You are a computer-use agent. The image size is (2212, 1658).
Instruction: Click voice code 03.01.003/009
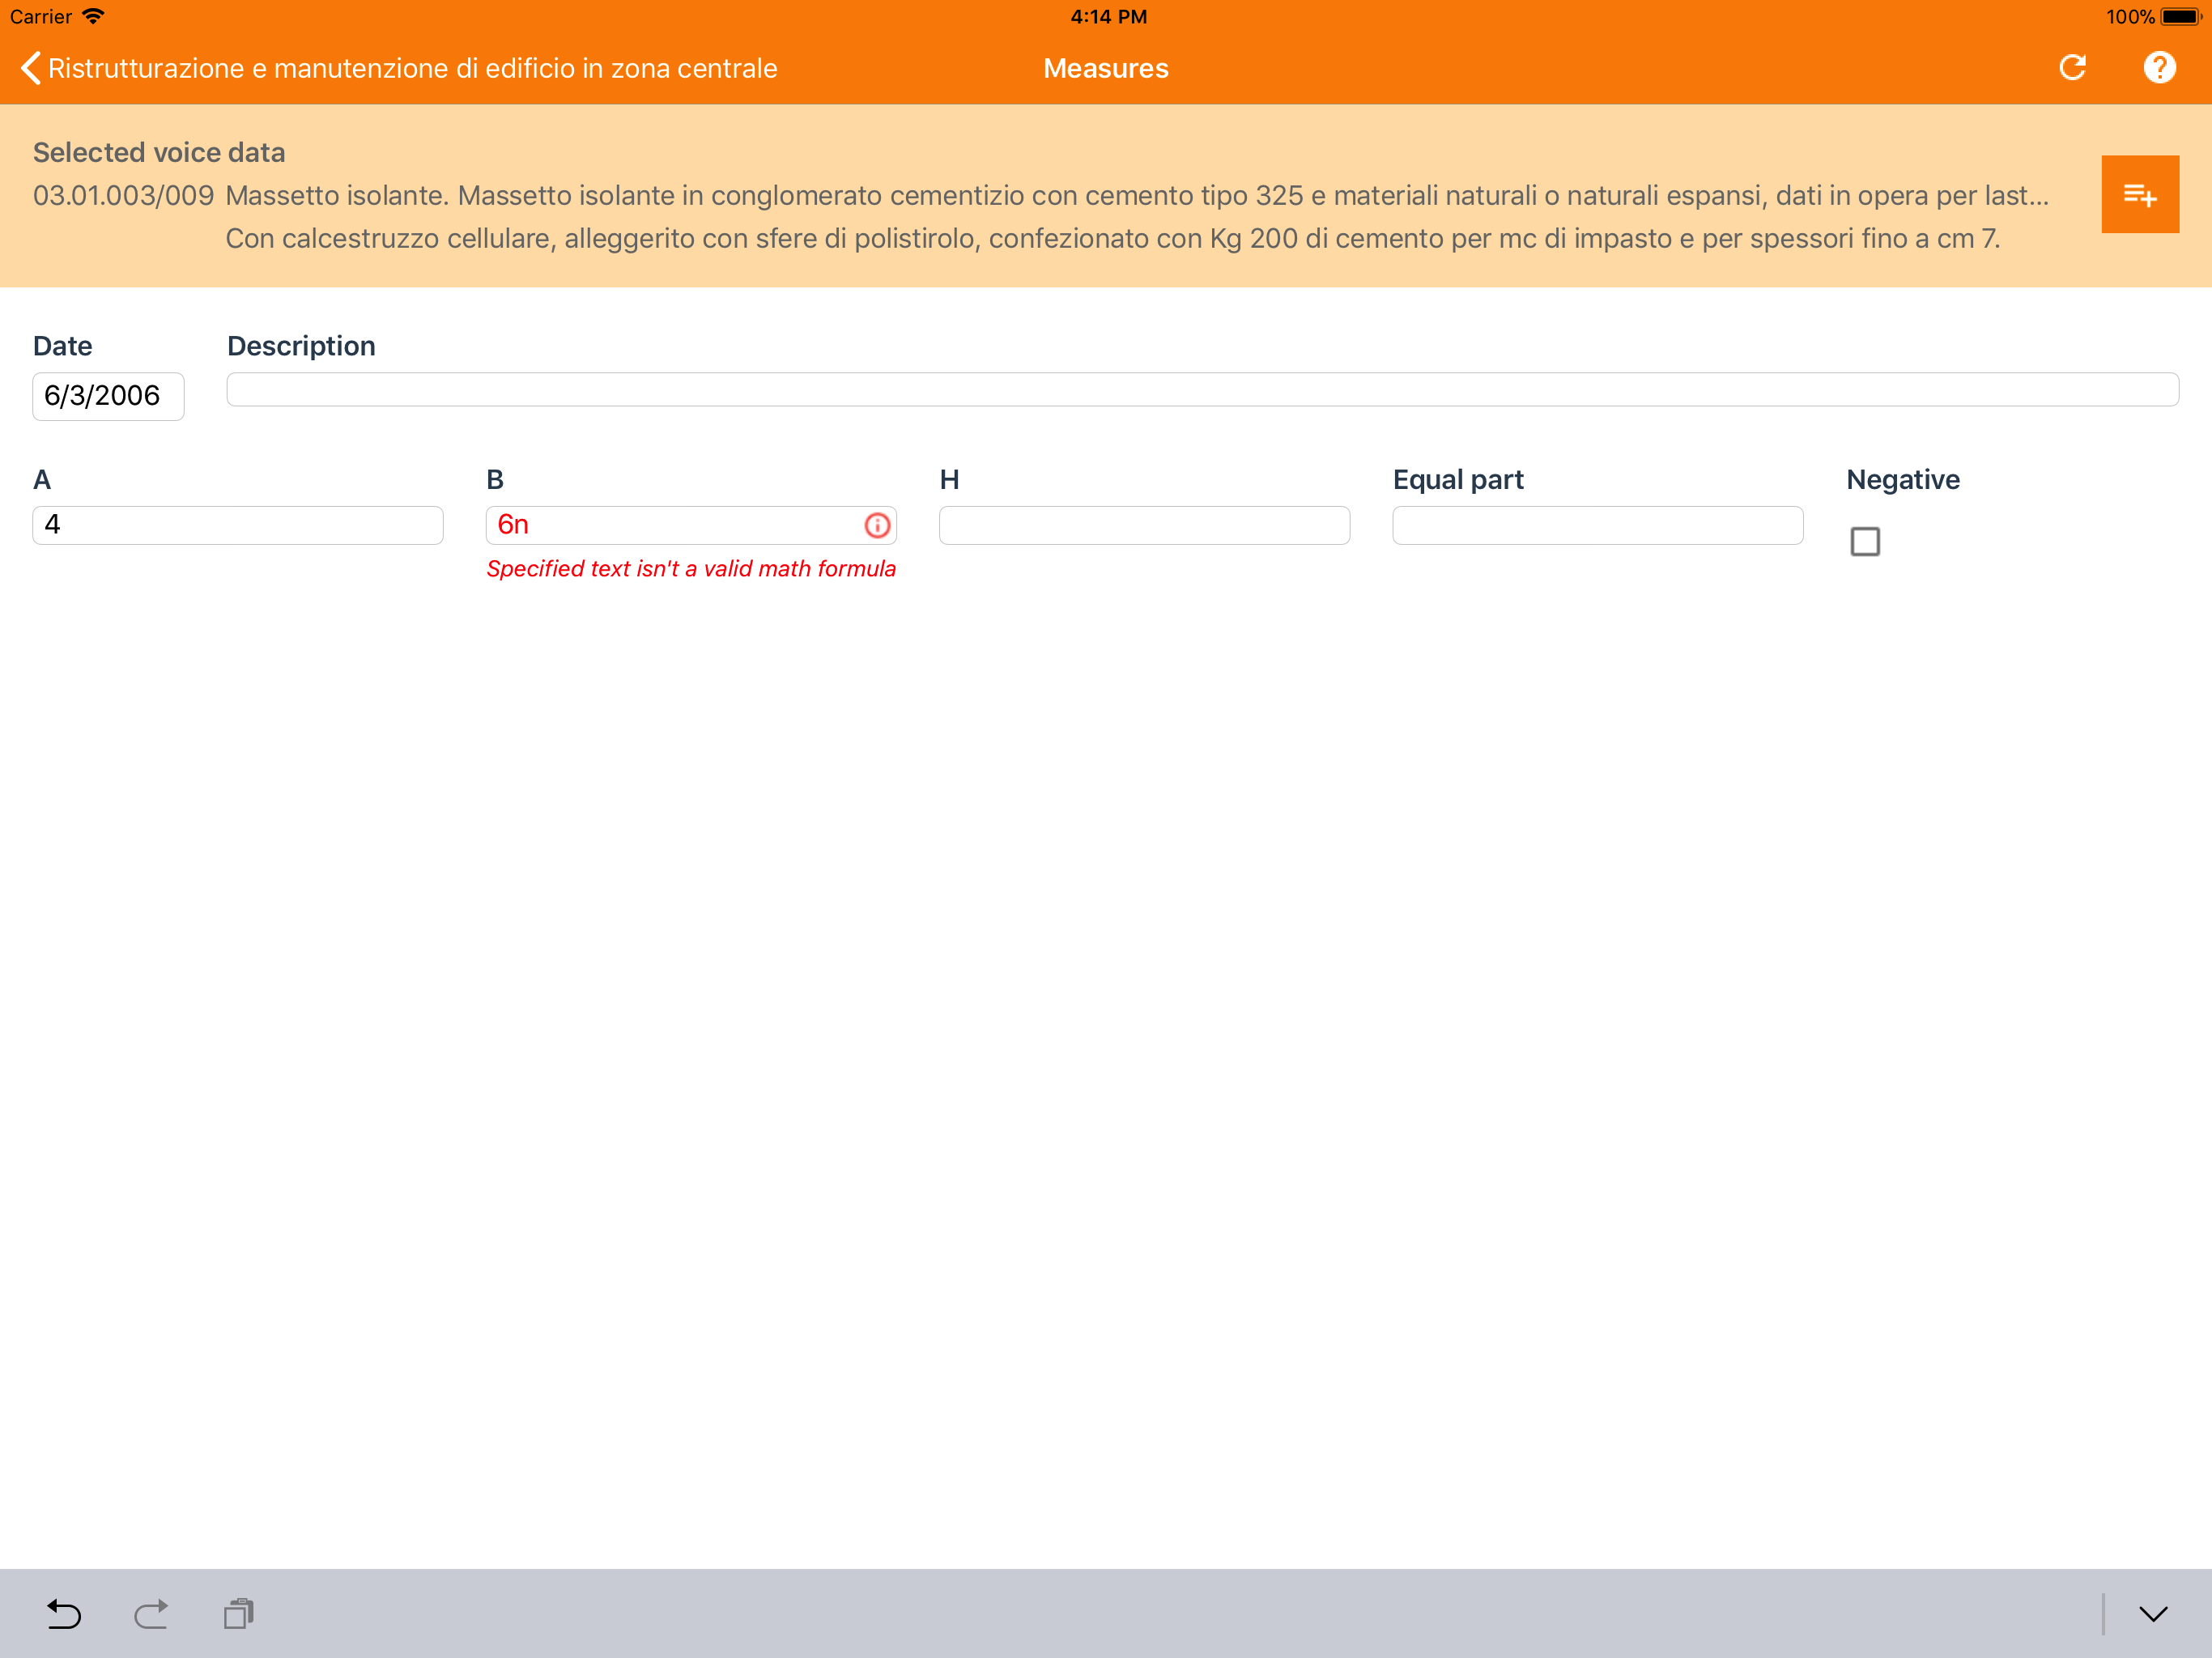pos(123,195)
